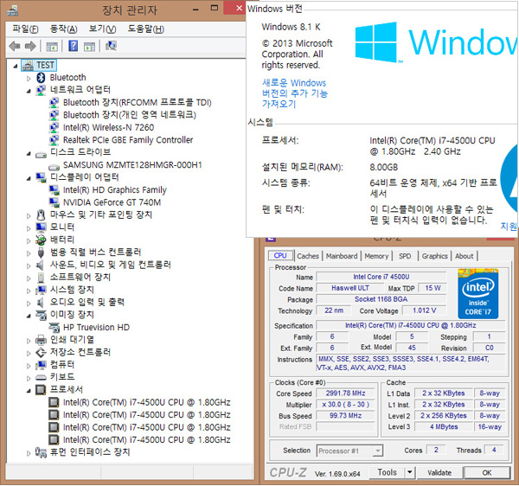This screenshot has height=486, width=519.
Task: Open the 보기(V) menu
Action: [102, 29]
